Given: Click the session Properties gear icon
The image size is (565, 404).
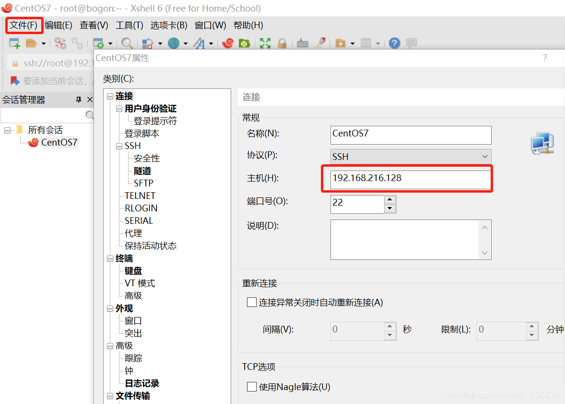Looking at the screenshot, I should [x=98, y=43].
